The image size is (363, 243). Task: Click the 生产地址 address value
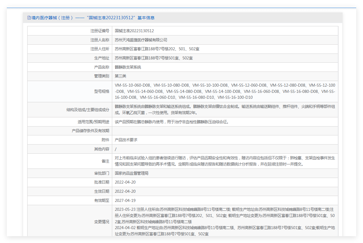tap(154, 58)
